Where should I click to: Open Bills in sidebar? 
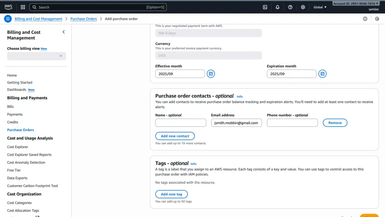coord(10,107)
